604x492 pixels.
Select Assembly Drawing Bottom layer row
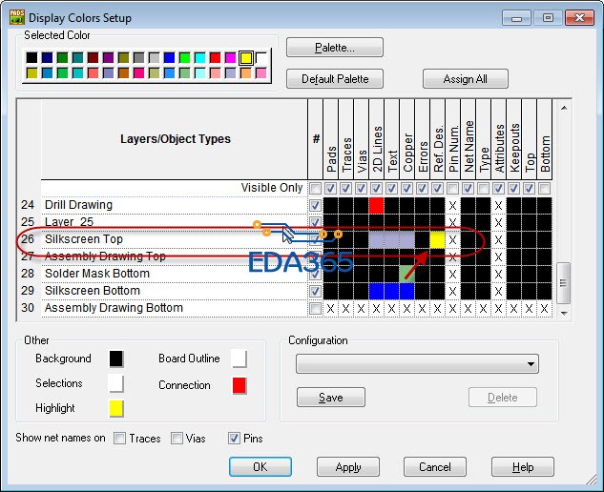174,308
